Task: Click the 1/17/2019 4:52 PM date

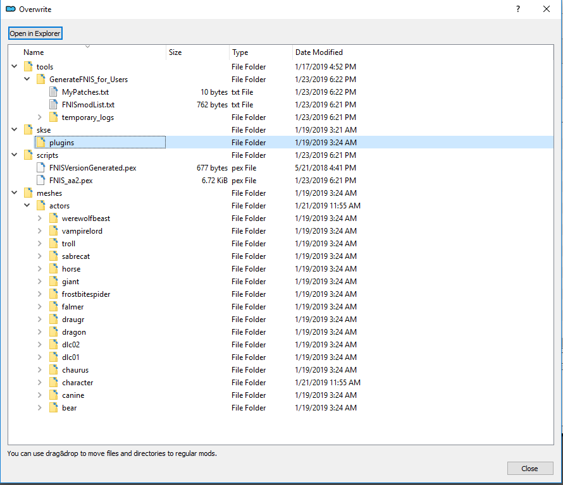Action: pyautogui.click(x=326, y=67)
